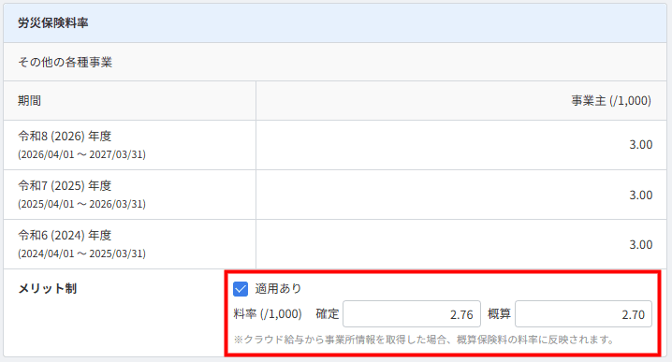672x362 pixels.
Task: Uncheck the 適用あり checkbox
Action: pyautogui.click(x=241, y=289)
